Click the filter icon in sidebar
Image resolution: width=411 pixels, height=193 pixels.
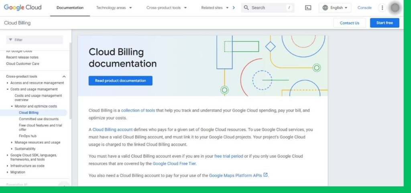[10, 40]
